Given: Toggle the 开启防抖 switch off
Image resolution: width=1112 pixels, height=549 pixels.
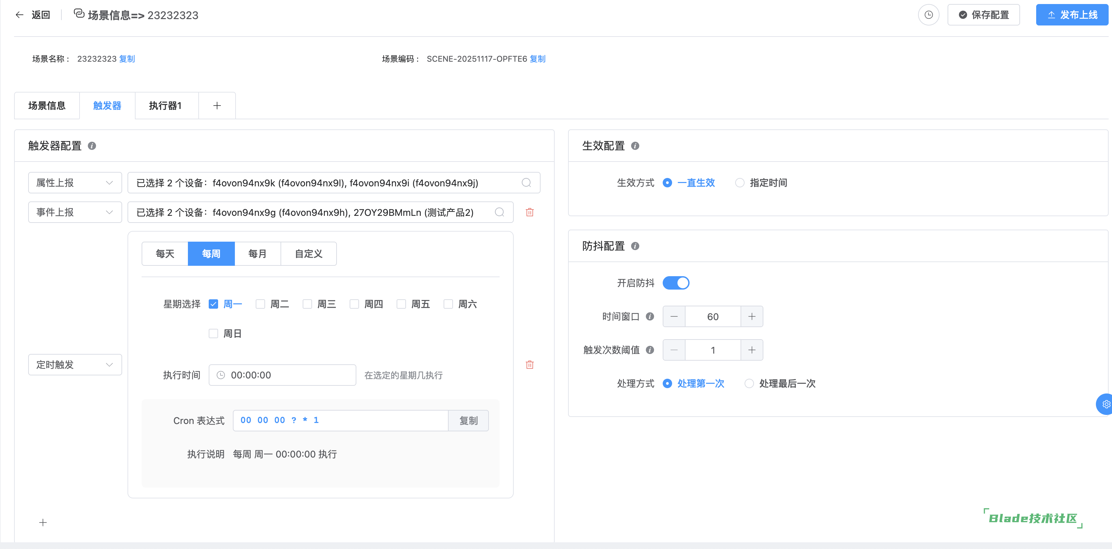Looking at the screenshot, I should (x=675, y=283).
